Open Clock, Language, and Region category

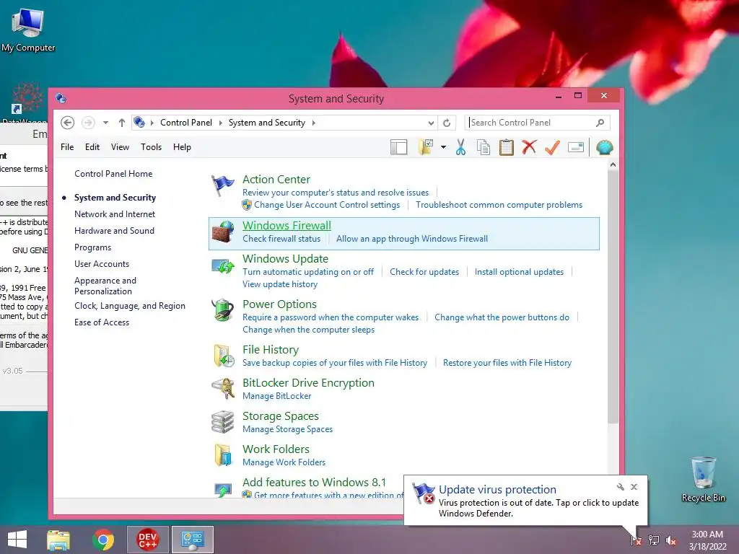click(x=130, y=306)
